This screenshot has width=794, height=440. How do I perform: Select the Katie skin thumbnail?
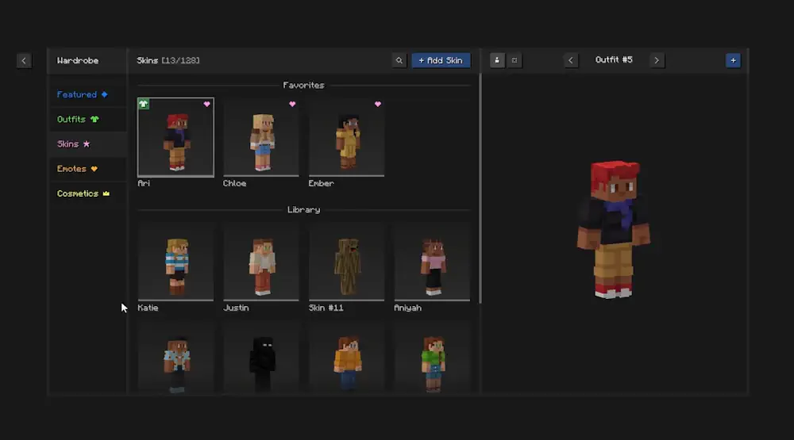tap(175, 262)
